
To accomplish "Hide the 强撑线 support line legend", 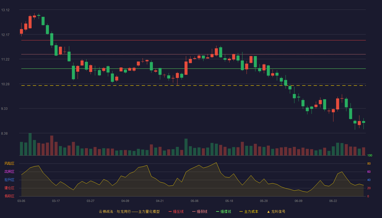I will click(x=223, y=211).
